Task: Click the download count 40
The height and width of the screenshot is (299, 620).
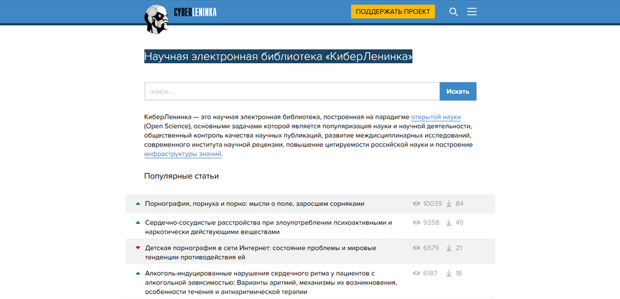Action: [460, 223]
